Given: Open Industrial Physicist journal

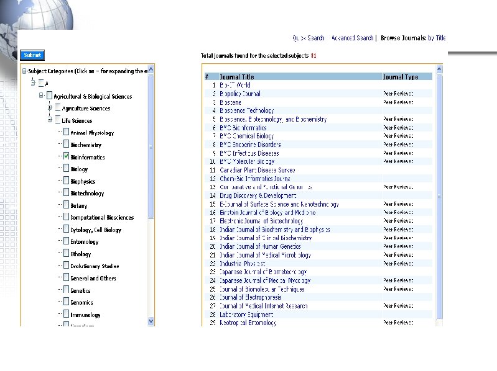Looking at the screenshot, I should [243, 264].
